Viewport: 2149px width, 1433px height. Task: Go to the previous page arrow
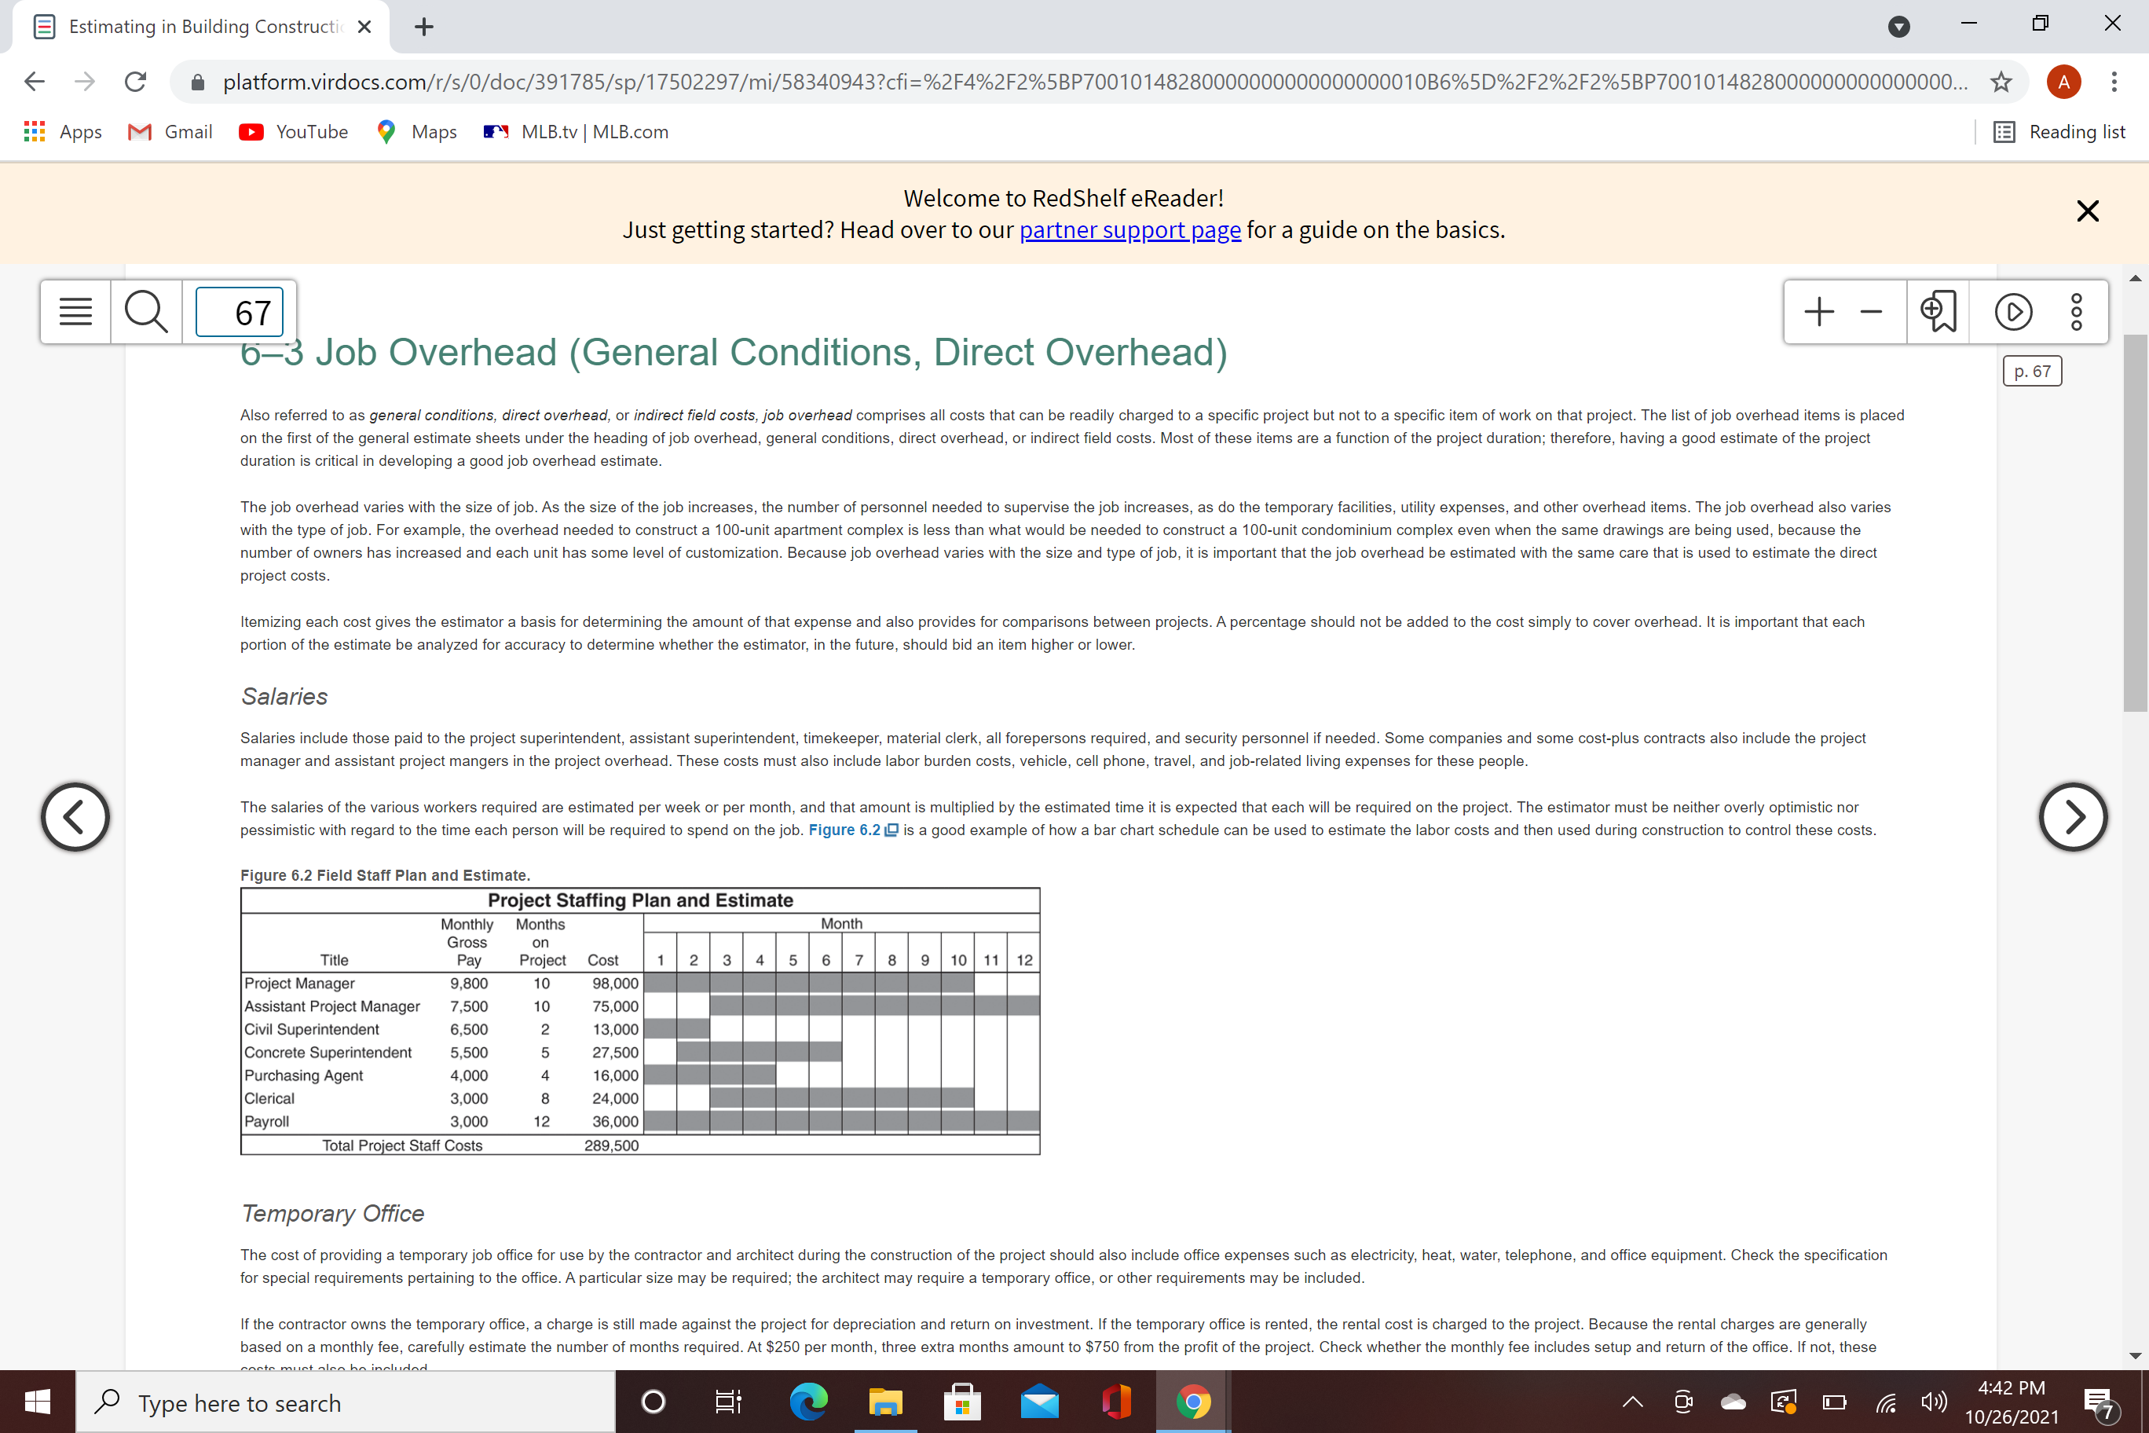(x=75, y=817)
